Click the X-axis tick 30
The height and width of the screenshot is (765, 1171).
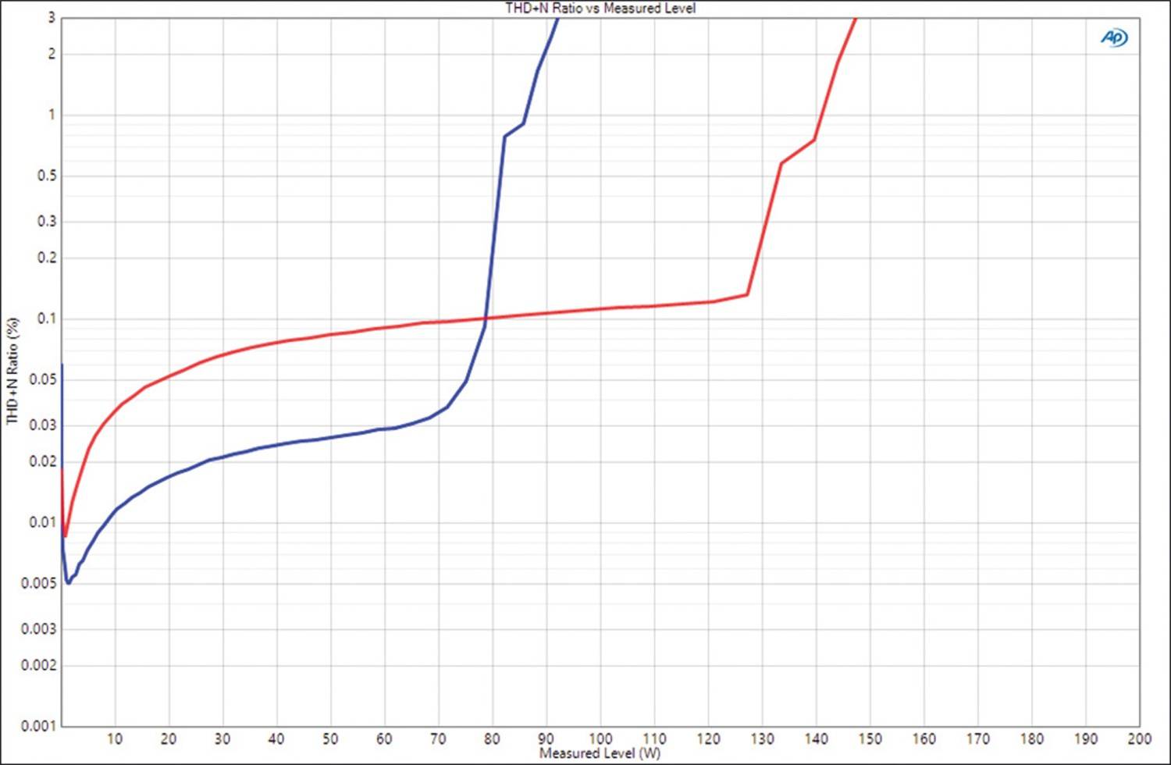point(222,738)
